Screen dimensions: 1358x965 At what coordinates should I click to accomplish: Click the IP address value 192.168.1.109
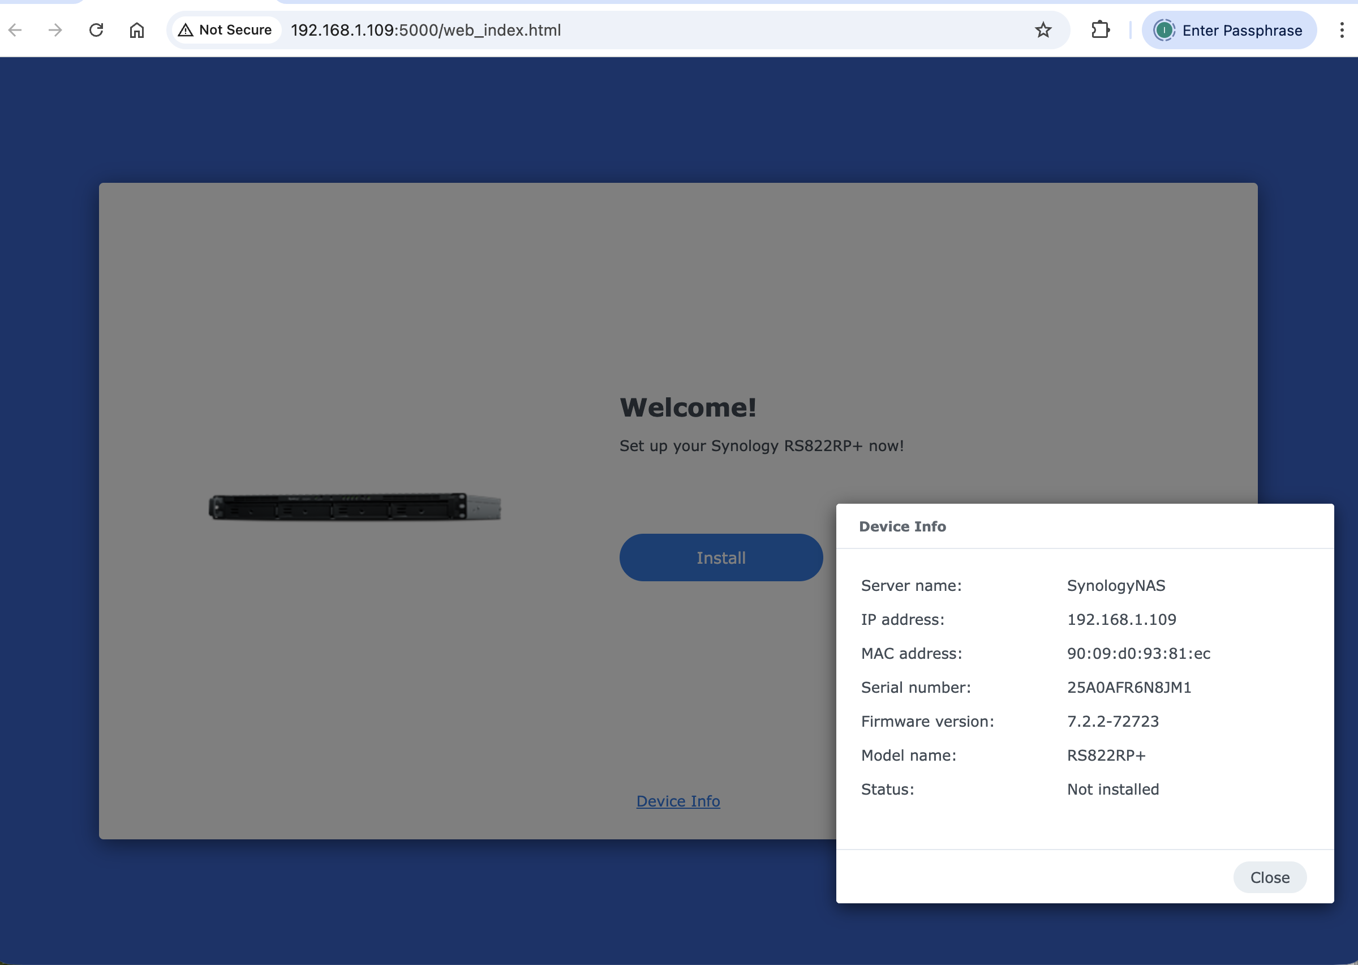point(1121,620)
